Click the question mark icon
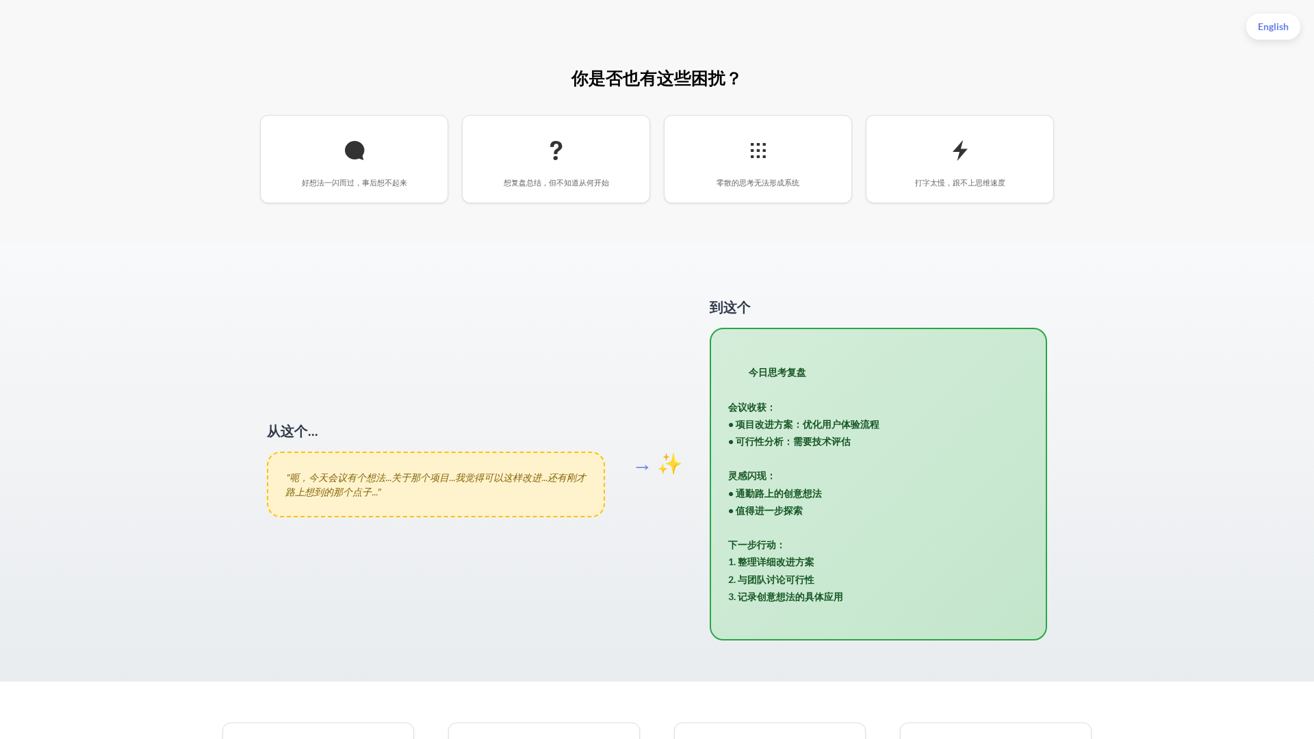Viewport: 1314px width, 739px height. (556, 151)
